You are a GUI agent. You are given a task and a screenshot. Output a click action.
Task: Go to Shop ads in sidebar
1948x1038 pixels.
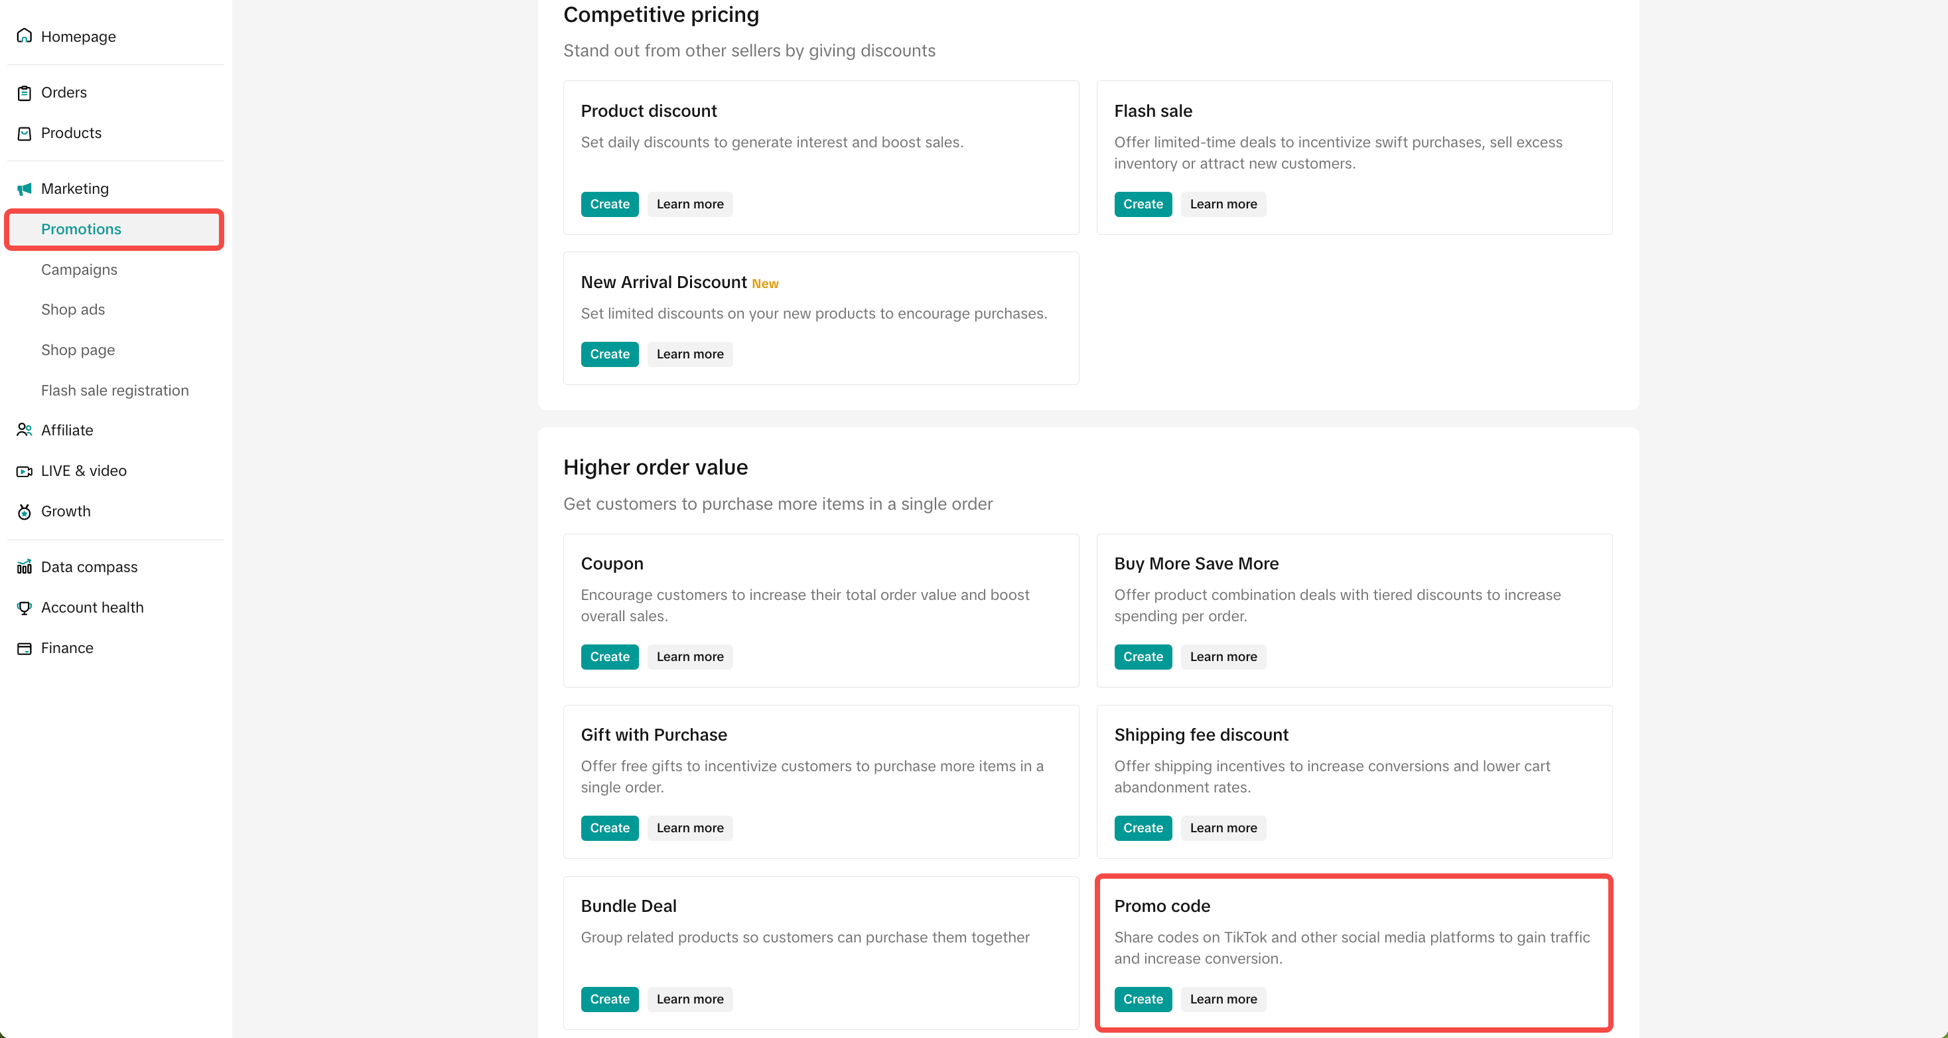click(x=74, y=309)
